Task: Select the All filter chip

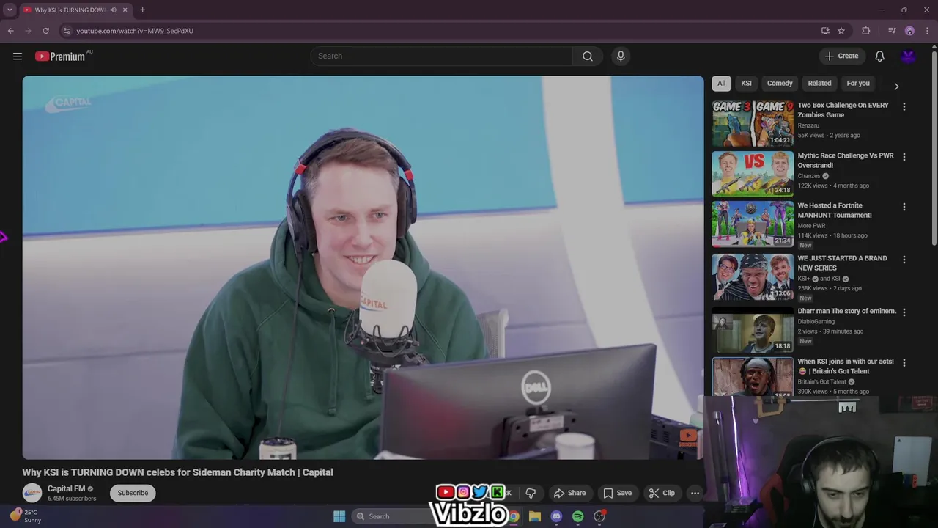Action: pos(721,83)
